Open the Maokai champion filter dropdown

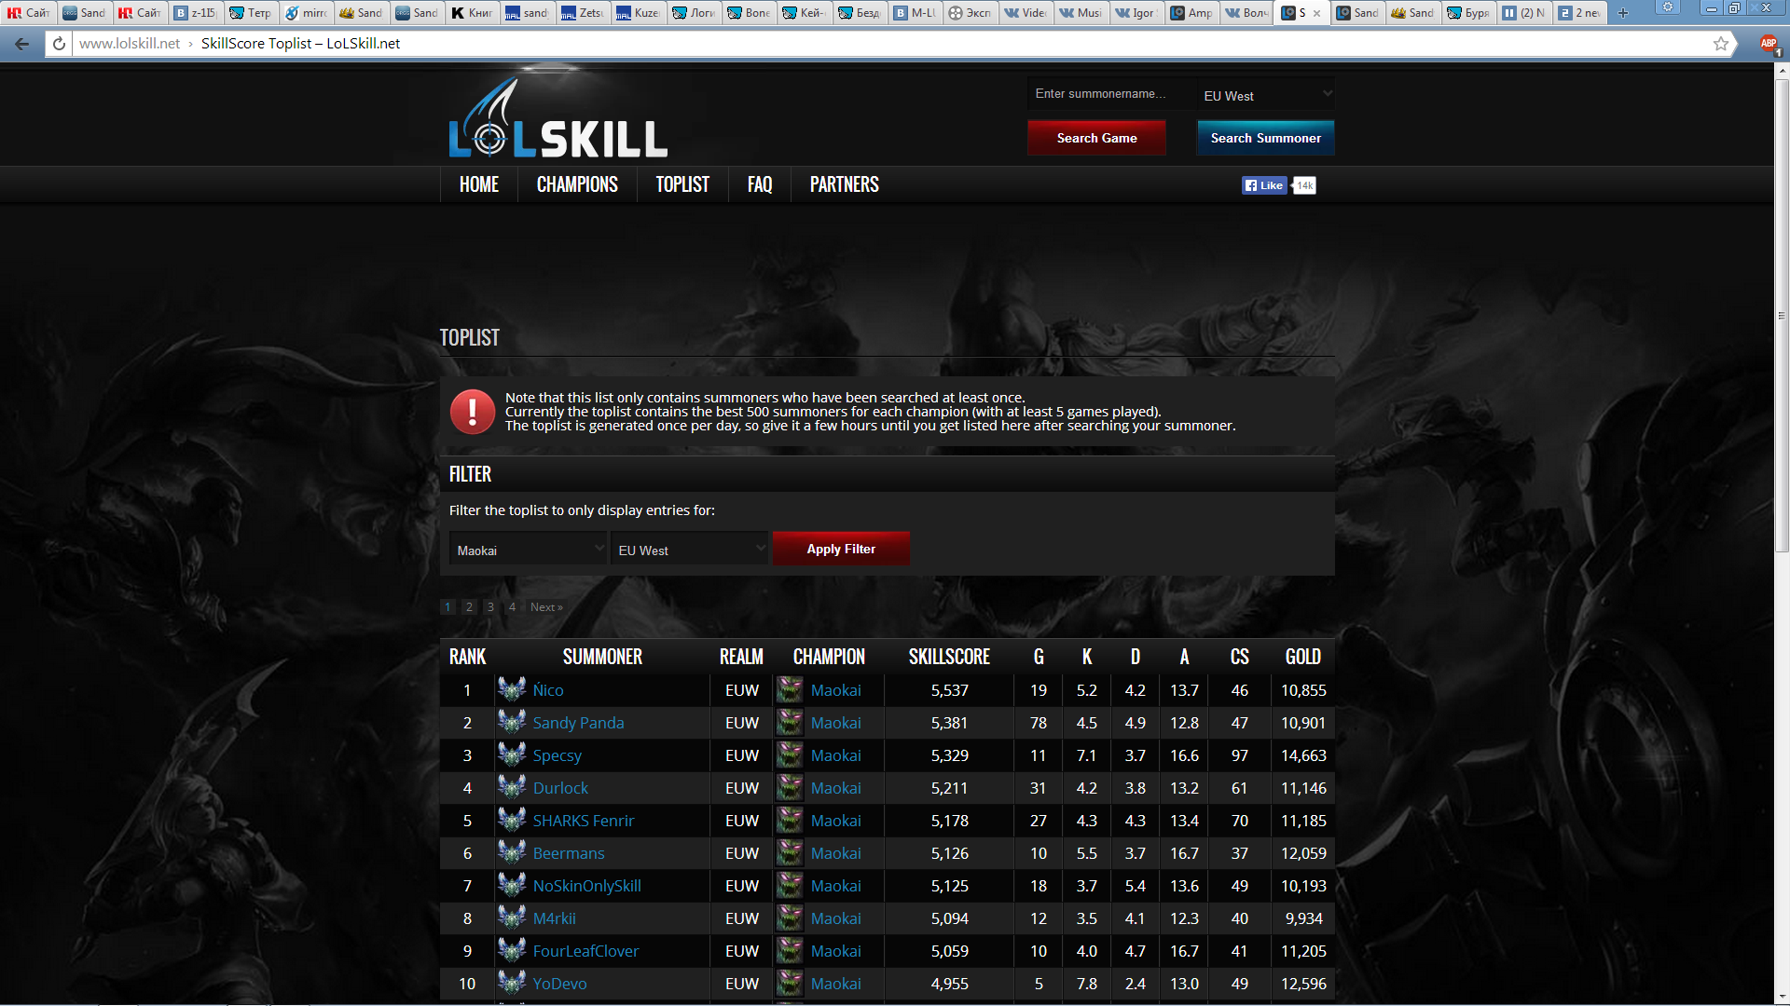pyautogui.click(x=528, y=550)
